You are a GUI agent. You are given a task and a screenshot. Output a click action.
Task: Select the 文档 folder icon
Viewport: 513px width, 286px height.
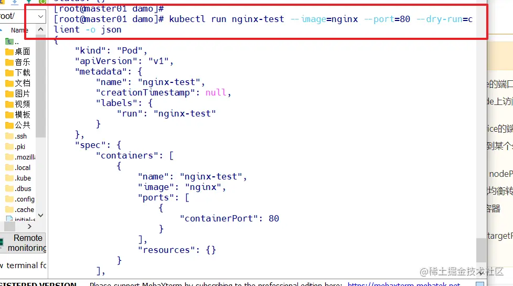click(x=9, y=83)
